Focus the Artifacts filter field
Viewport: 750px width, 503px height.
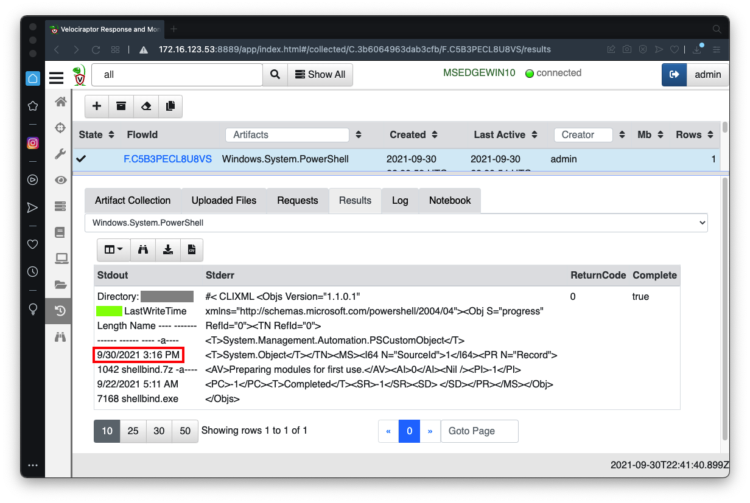287,134
